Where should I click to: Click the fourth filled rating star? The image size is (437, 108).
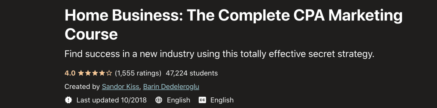pyautogui.click(x=102, y=73)
